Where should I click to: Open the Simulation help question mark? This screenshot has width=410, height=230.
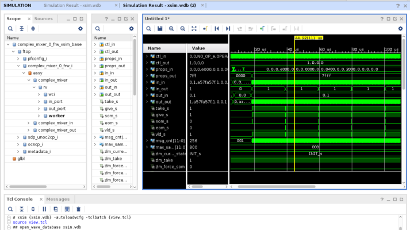point(398,6)
